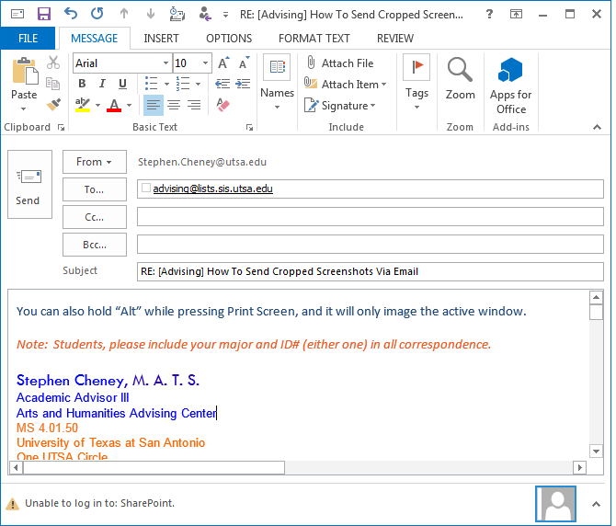Toggle Align Left paragraph alignment
Viewport: 616px width, 526px height.
pos(153,105)
